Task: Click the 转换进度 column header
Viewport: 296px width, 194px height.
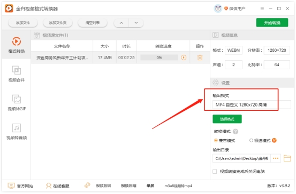Action: 163,46
